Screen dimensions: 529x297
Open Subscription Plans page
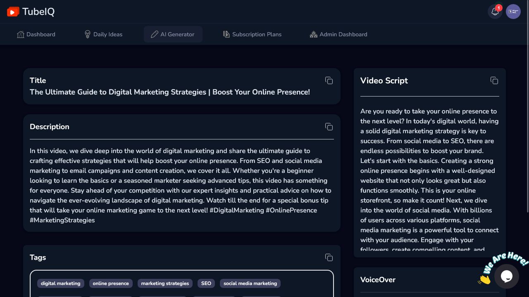(252, 34)
